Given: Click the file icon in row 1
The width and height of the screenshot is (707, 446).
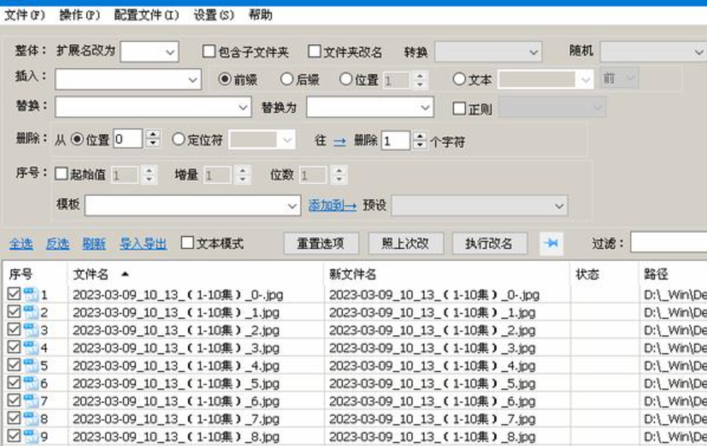Looking at the screenshot, I should [x=31, y=295].
